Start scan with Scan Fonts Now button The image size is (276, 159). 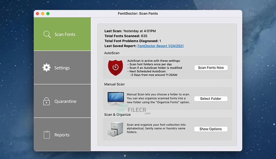[211, 68]
